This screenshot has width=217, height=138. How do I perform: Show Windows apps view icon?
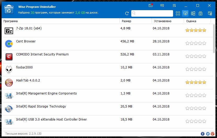(x=193, y=13)
